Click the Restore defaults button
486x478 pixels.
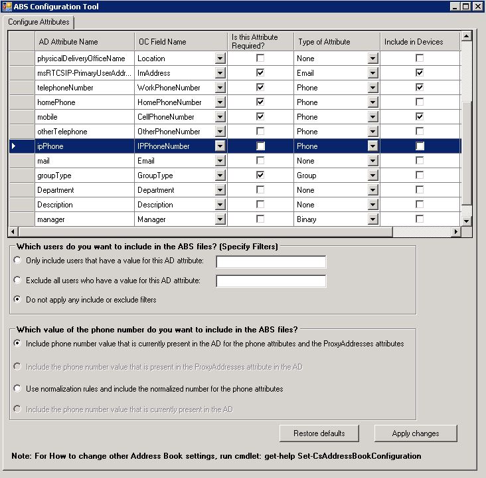click(319, 433)
